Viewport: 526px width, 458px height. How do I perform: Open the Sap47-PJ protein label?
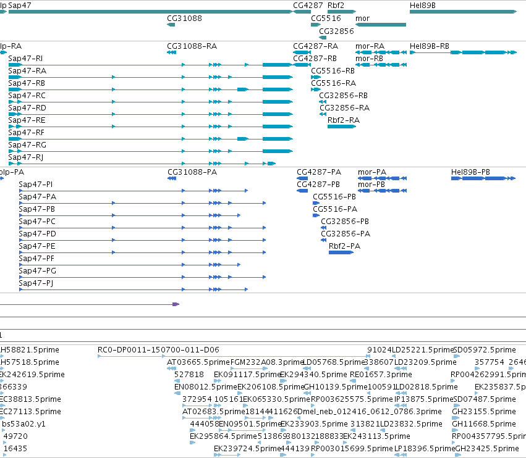36,283
